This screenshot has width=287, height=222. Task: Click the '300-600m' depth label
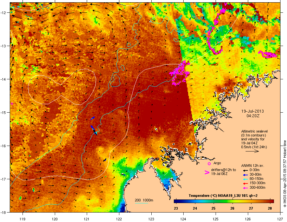[257, 188]
